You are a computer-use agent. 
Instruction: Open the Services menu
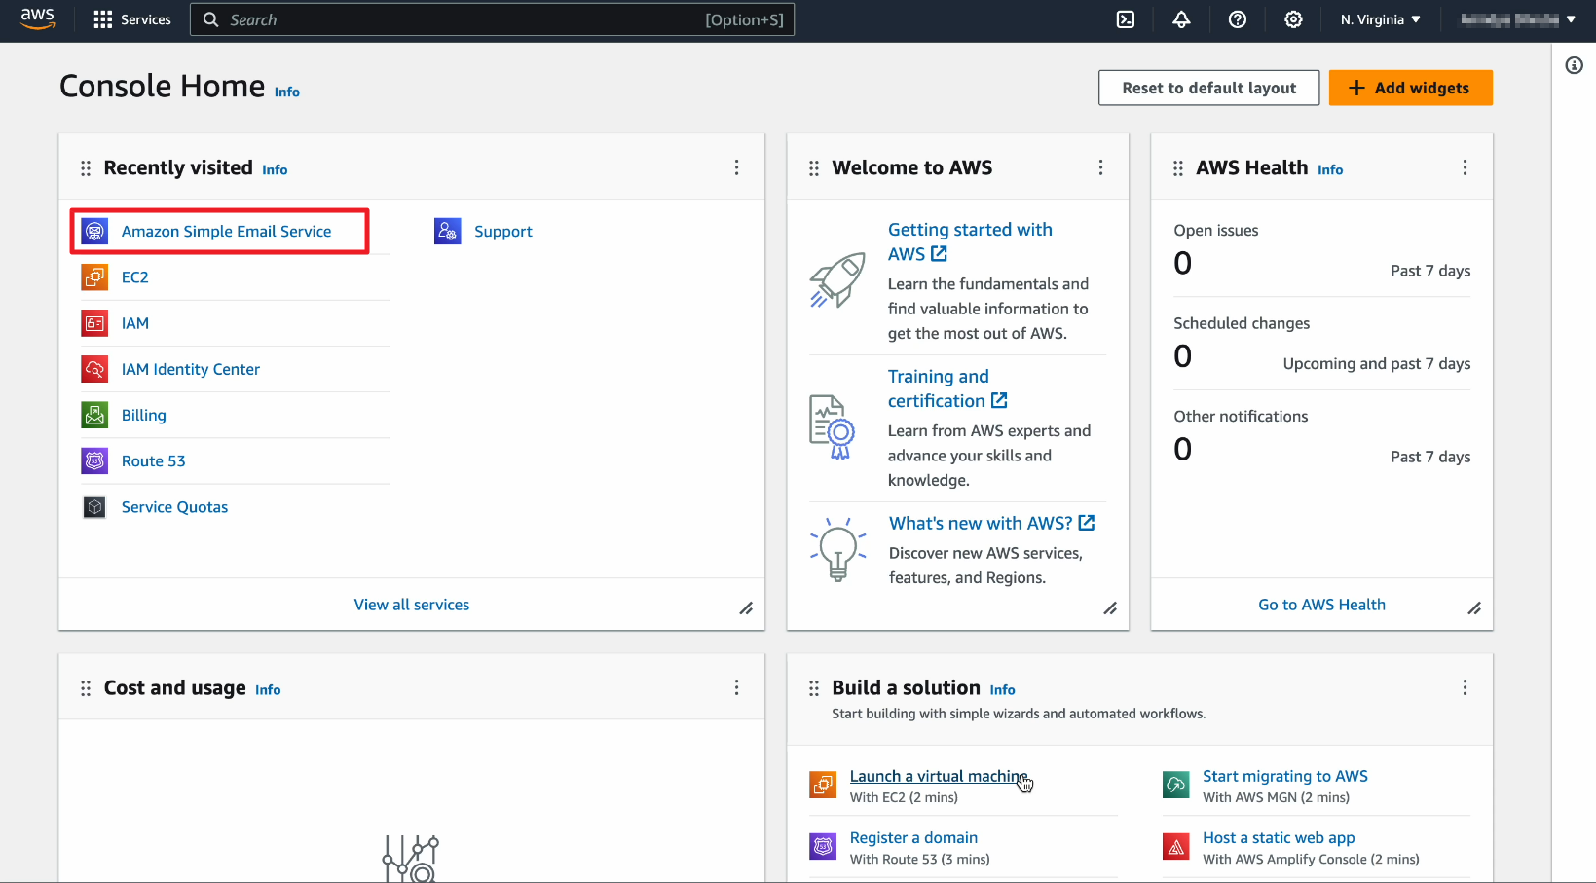point(132,19)
